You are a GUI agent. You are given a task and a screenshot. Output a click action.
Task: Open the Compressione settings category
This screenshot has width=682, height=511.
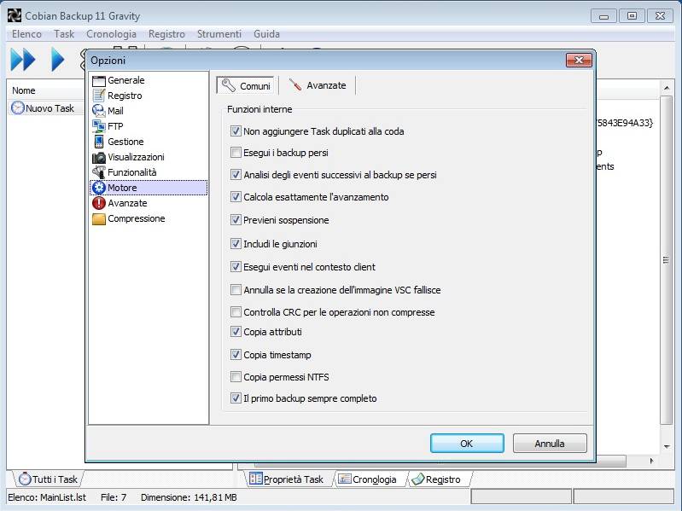(x=136, y=218)
